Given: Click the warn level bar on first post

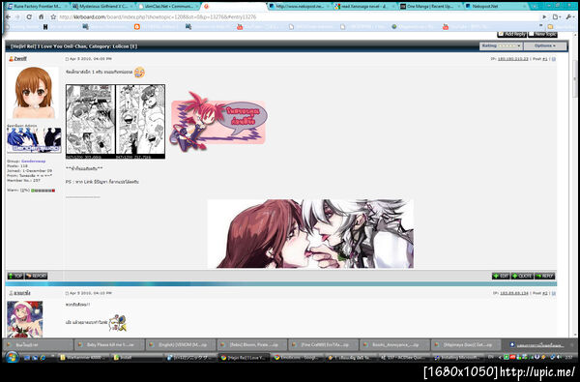Looking at the screenshot, I should (x=43, y=191).
